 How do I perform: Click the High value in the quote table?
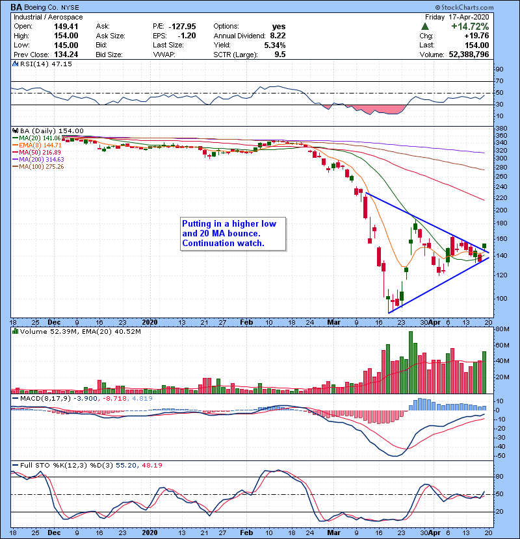point(66,36)
